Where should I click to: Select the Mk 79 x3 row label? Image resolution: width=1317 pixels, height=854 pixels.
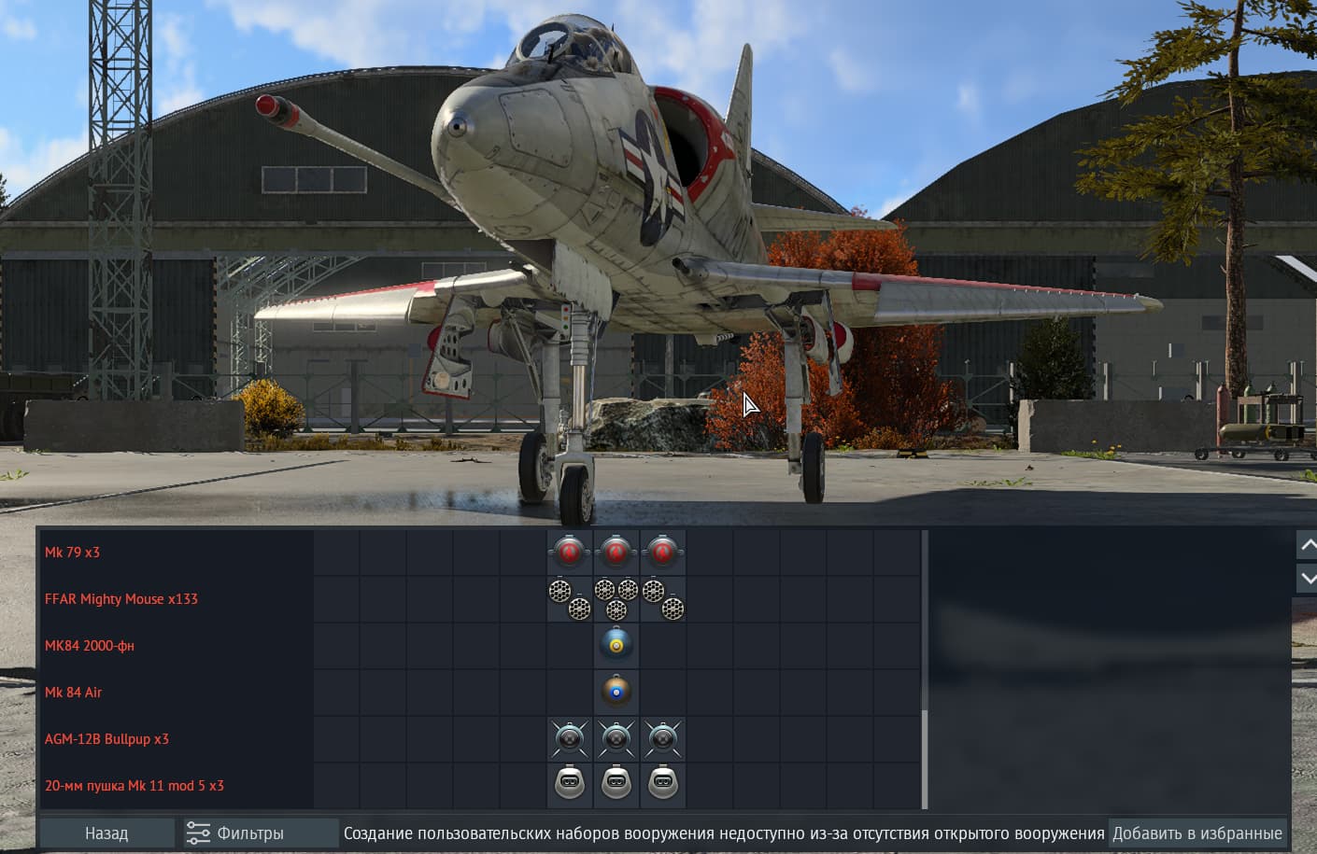point(72,553)
